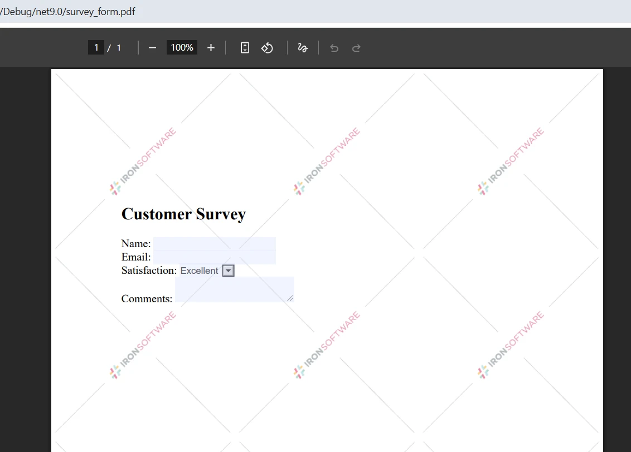Image resolution: width=631 pixels, height=452 pixels.
Task: Zoom out of the PDF document
Action: (x=152, y=47)
